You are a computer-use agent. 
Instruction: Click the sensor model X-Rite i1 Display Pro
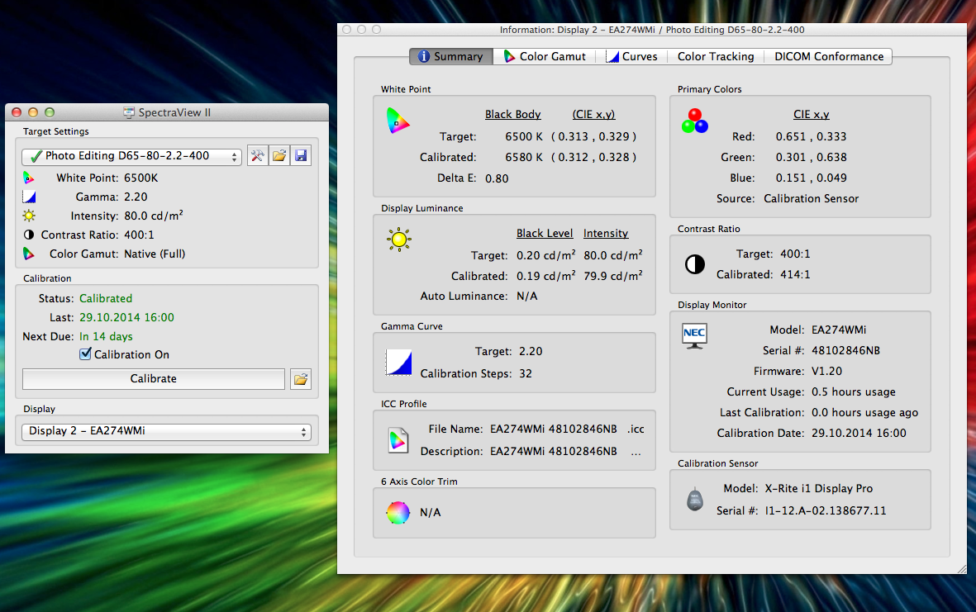(x=818, y=489)
